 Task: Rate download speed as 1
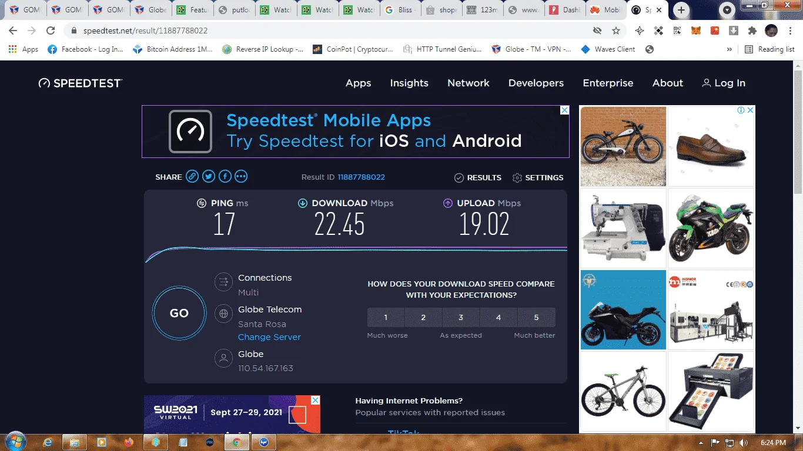click(386, 317)
